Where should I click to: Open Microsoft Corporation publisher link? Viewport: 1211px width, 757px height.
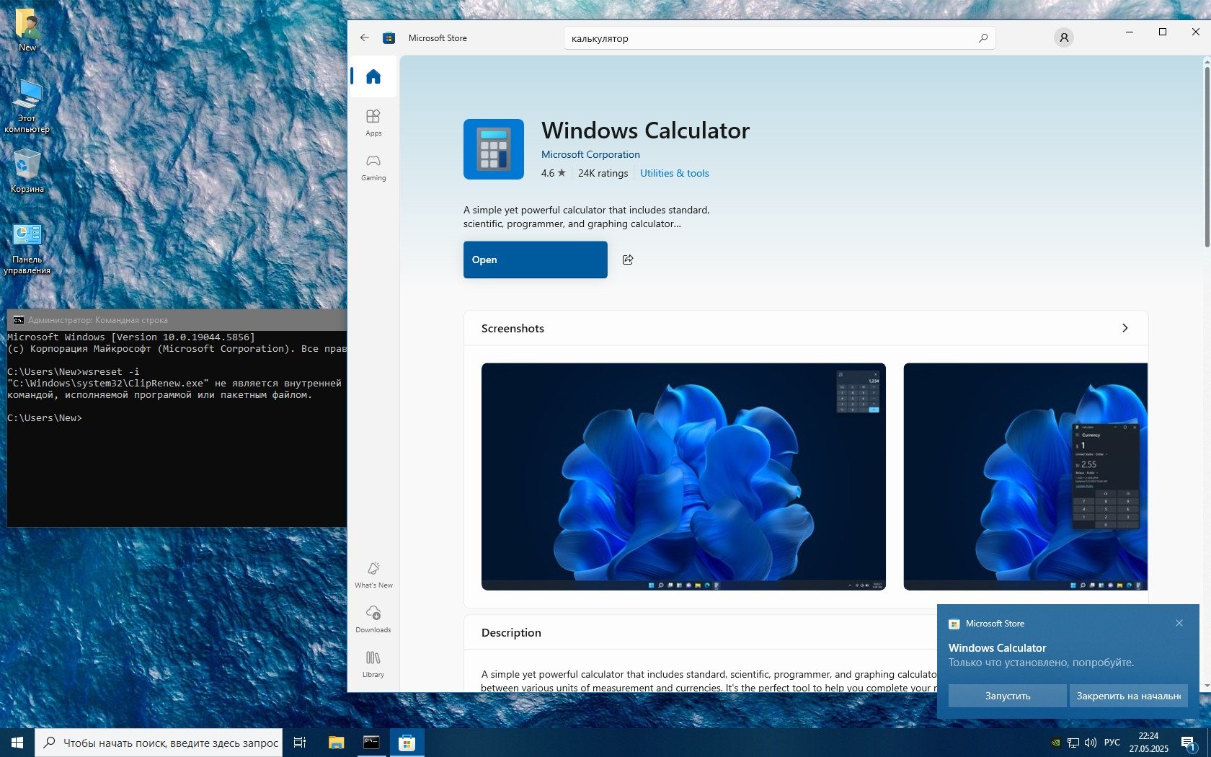point(590,154)
